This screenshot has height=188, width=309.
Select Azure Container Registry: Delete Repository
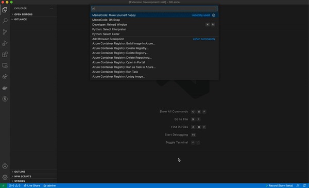click(x=154, y=58)
